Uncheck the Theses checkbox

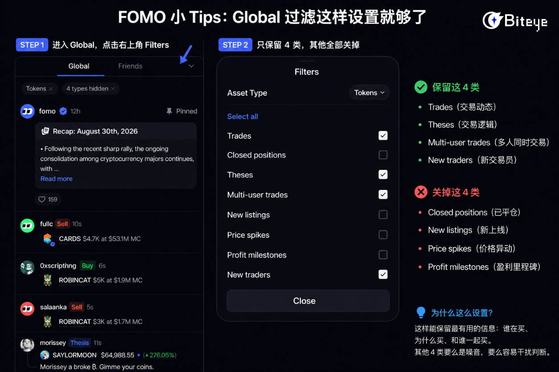(x=383, y=174)
